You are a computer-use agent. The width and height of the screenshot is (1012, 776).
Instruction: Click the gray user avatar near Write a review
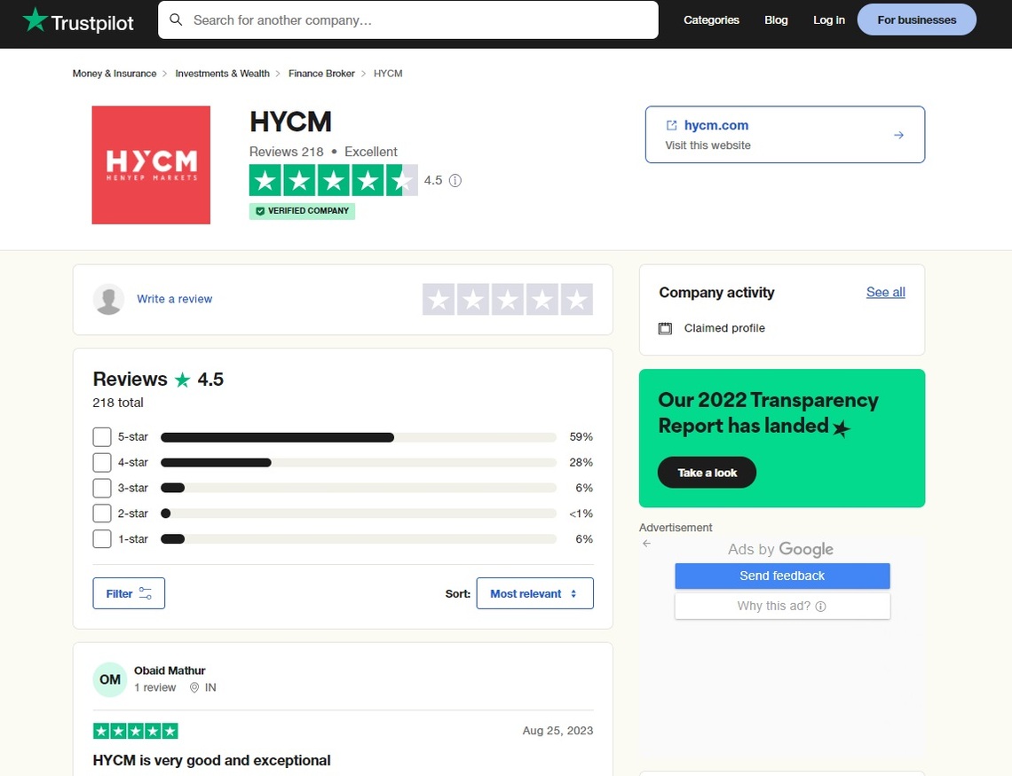click(108, 299)
